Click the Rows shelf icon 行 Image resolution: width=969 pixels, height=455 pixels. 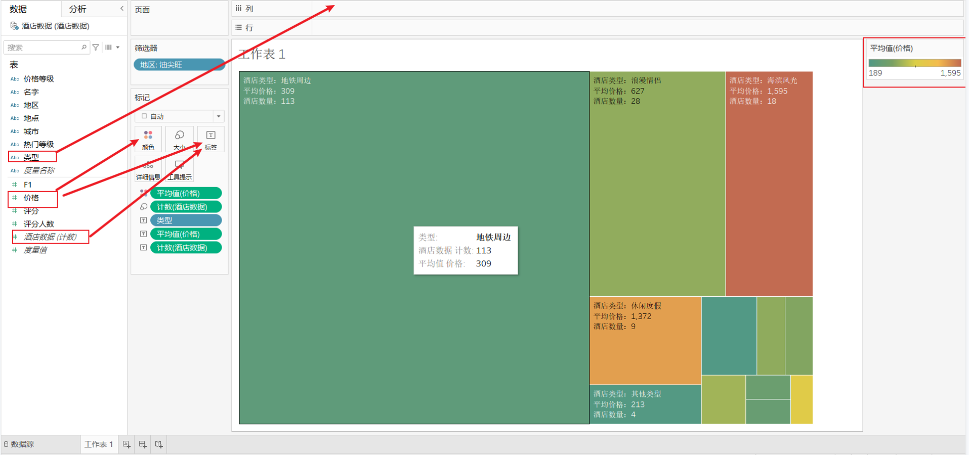(x=239, y=27)
